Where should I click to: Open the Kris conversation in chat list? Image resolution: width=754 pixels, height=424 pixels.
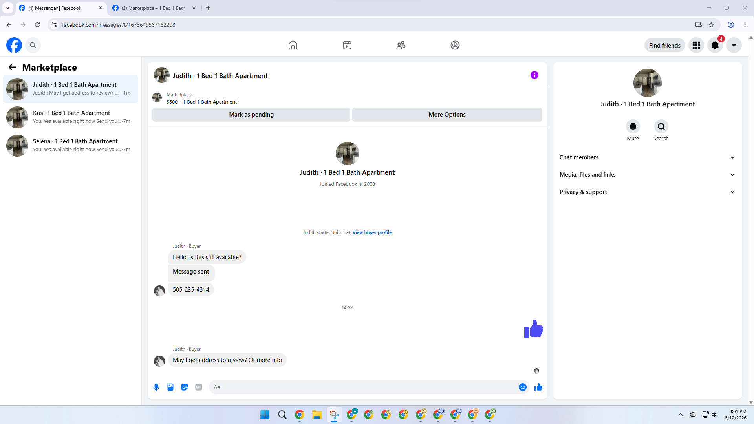(71, 117)
